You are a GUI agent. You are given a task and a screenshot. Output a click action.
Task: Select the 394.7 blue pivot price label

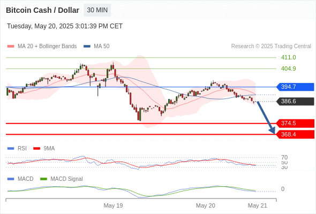(x=295, y=87)
